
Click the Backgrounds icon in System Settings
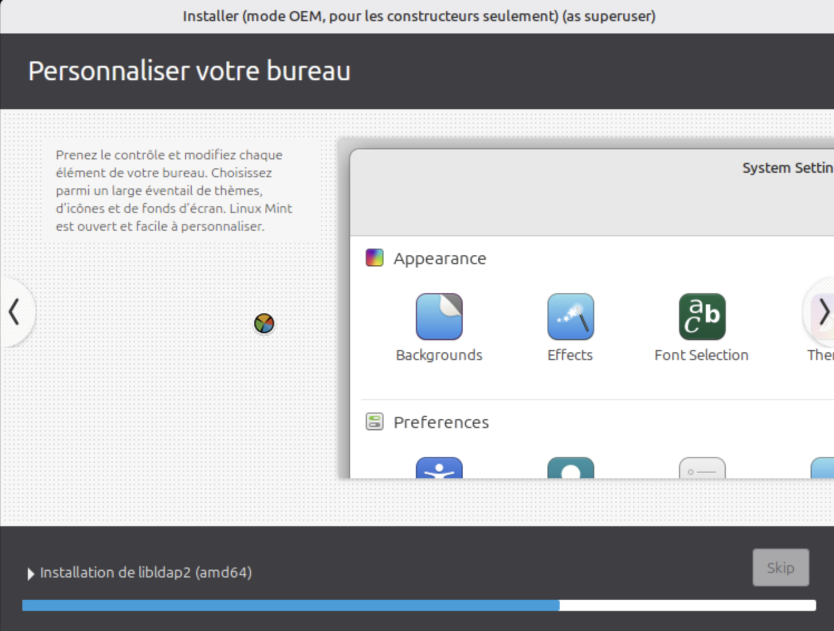coord(439,317)
